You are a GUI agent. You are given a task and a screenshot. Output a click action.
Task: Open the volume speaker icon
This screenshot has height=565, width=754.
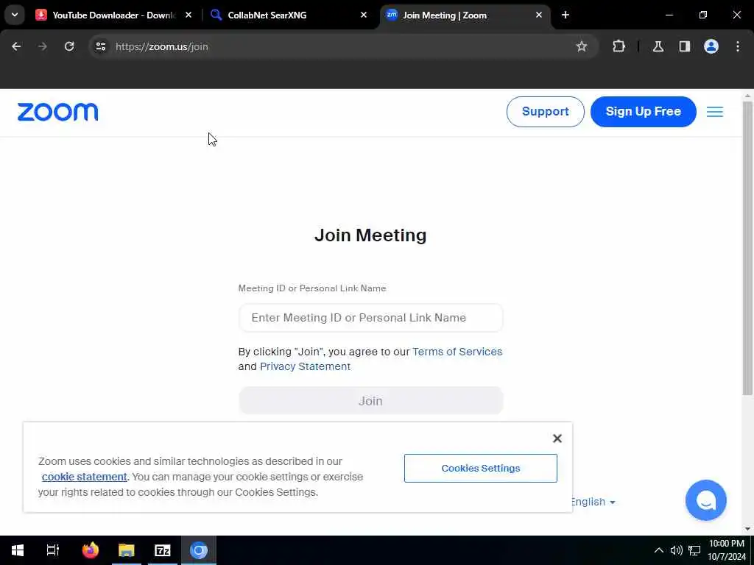(x=677, y=550)
